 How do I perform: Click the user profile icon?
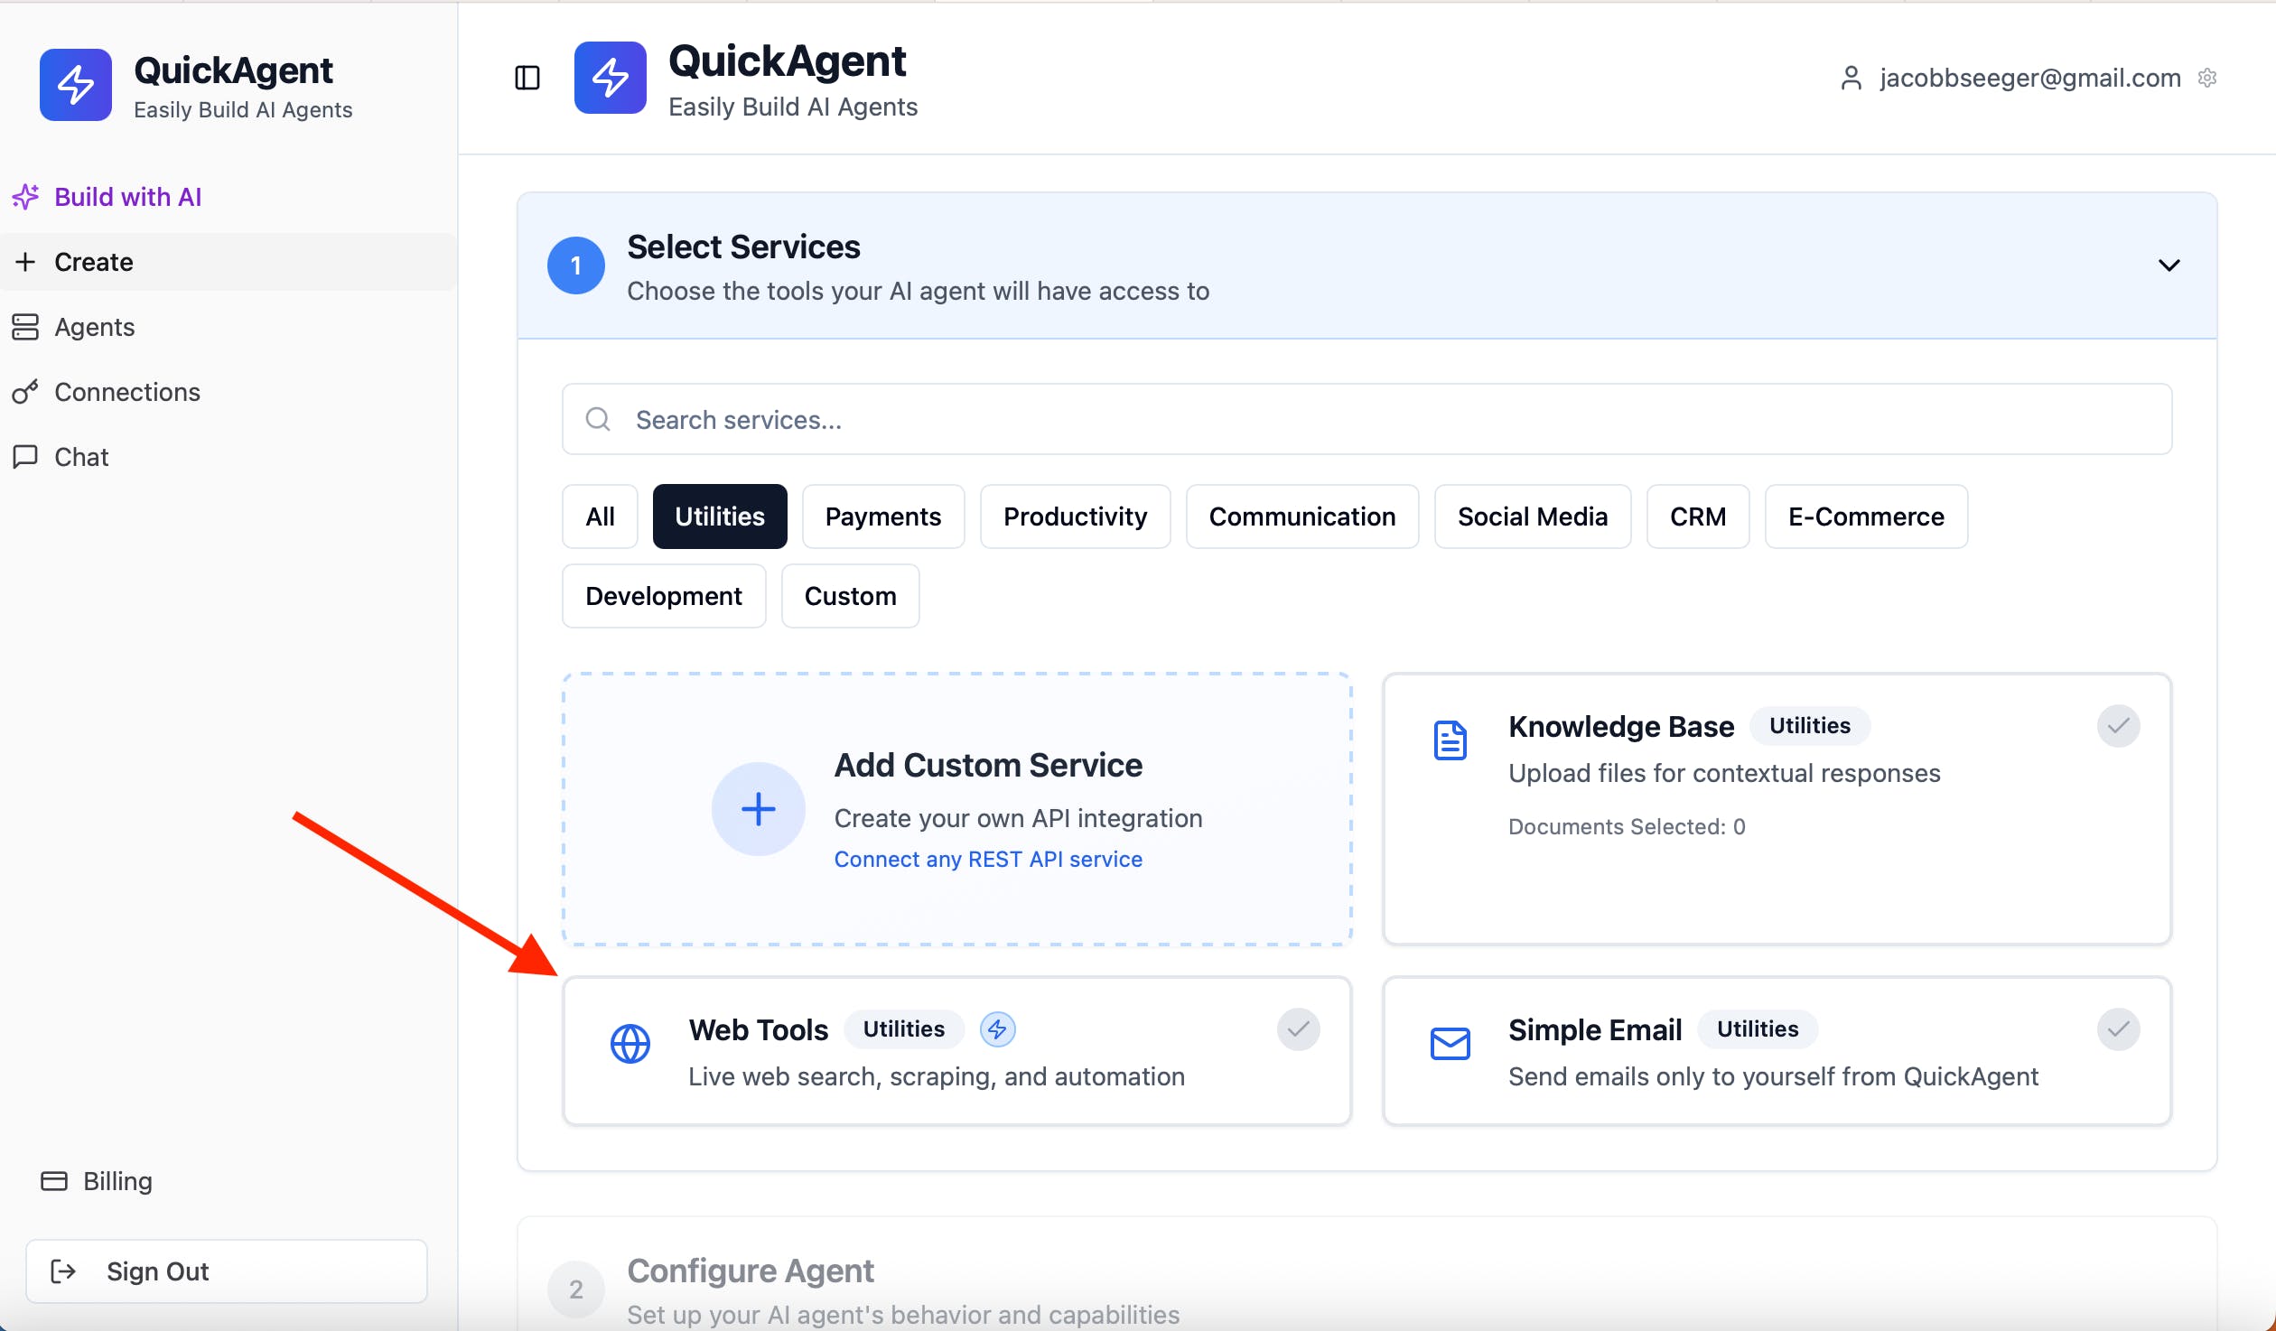(x=1851, y=79)
